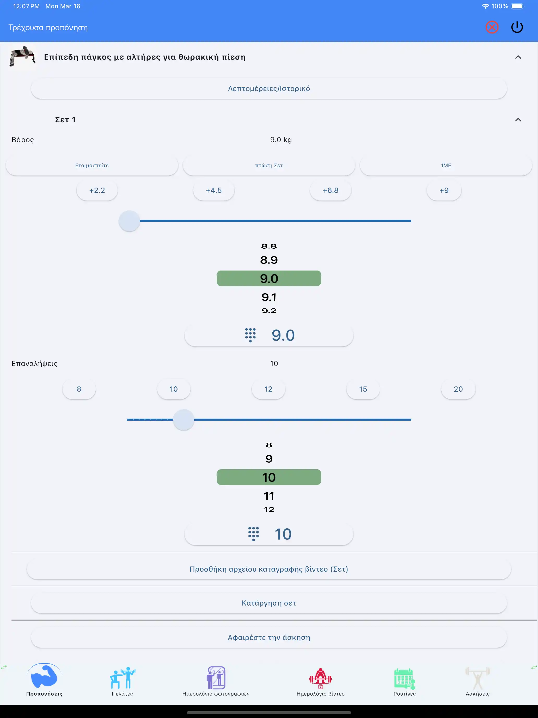Click the Λεπτομέρειες/Ιστορικό button
The width and height of the screenshot is (538, 718).
tap(269, 89)
